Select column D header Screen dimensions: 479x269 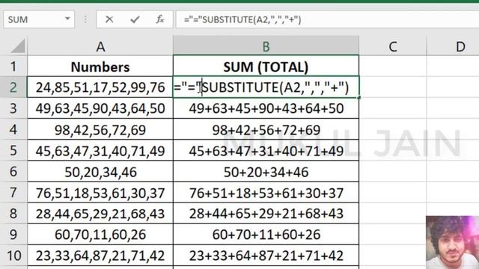(x=460, y=46)
